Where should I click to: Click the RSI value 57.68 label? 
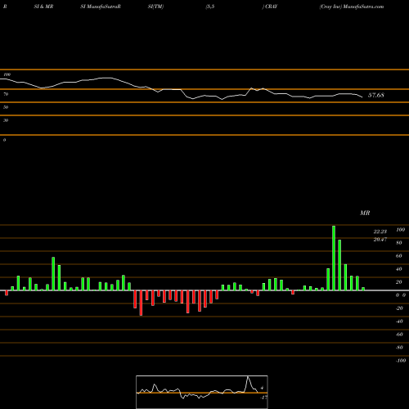coord(376,95)
